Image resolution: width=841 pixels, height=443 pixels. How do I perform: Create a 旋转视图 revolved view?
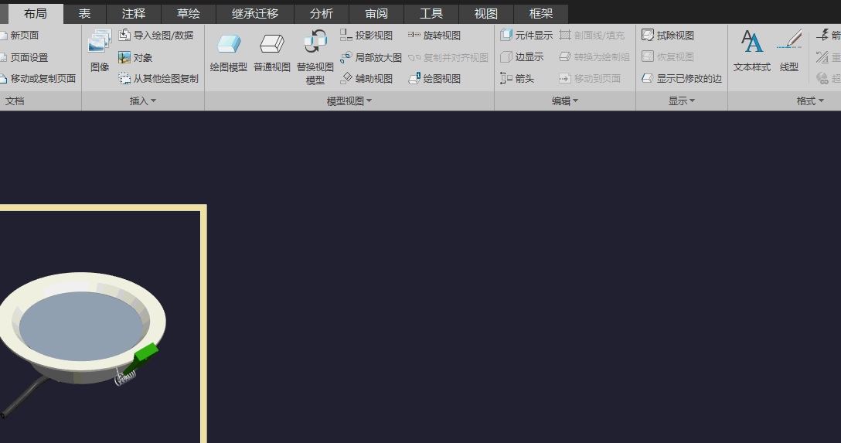click(434, 36)
